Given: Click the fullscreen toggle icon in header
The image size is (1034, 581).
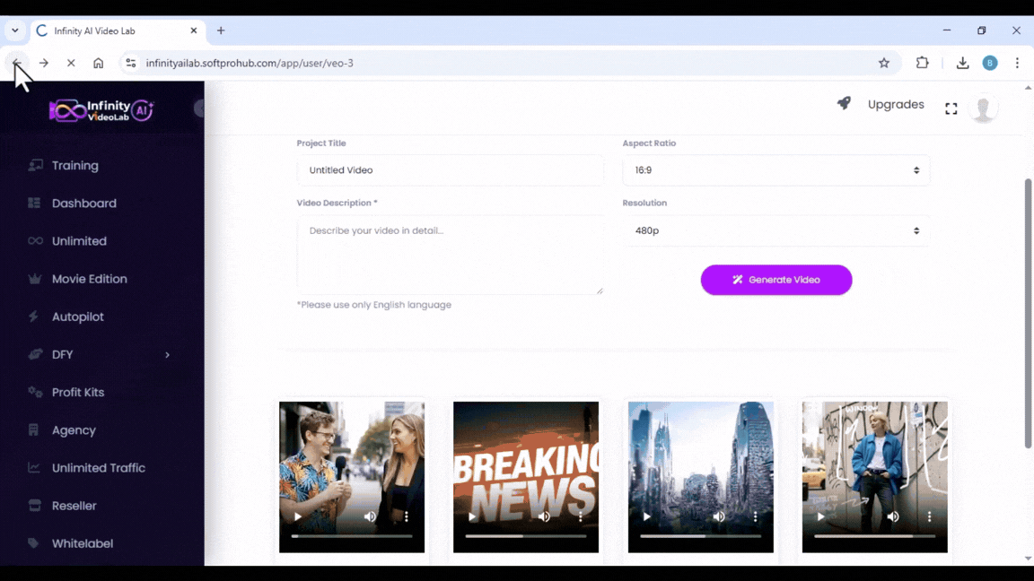Looking at the screenshot, I should (x=951, y=108).
